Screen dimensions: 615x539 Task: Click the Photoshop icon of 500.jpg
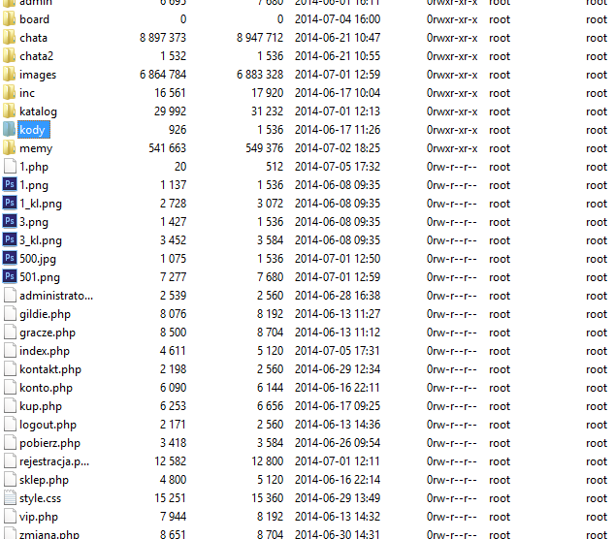[x=10, y=258]
